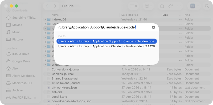Select the highlighted claude-code path suggestion
The height and width of the screenshot is (105, 213).
106,41
